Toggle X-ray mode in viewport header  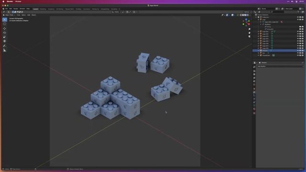pyautogui.click(x=238, y=15)
